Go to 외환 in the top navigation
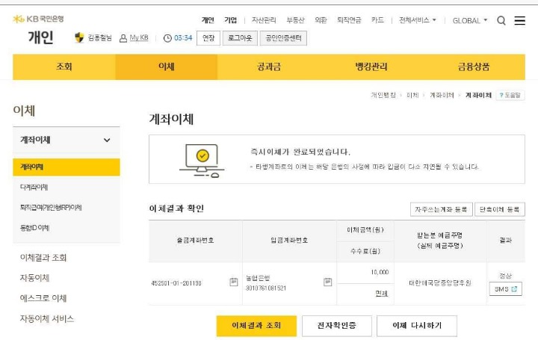Image resolution: width=538 pixels, height=340 pixels. tap(321, 20)
